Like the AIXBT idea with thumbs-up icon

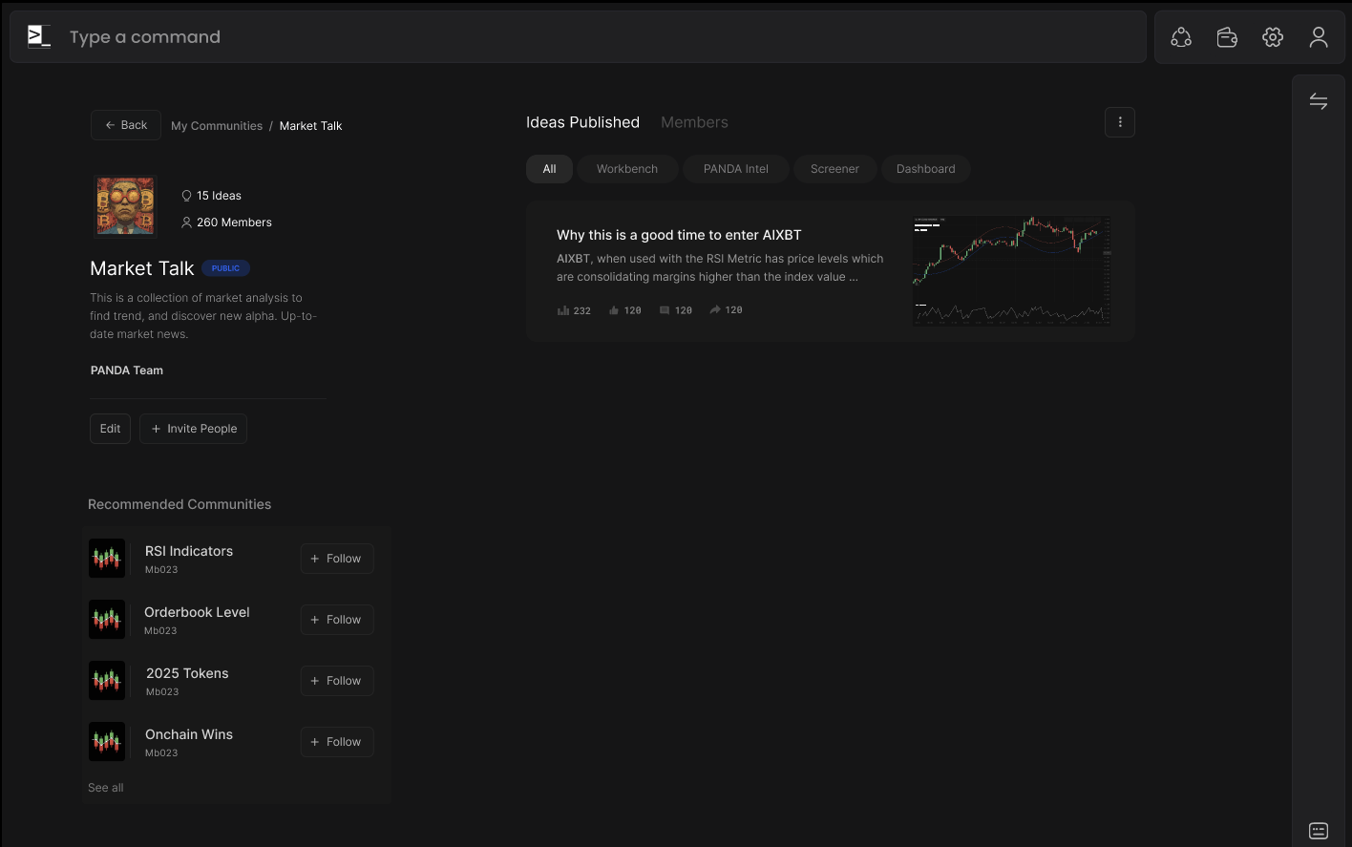pyautogui.click(x=614, y=310)
